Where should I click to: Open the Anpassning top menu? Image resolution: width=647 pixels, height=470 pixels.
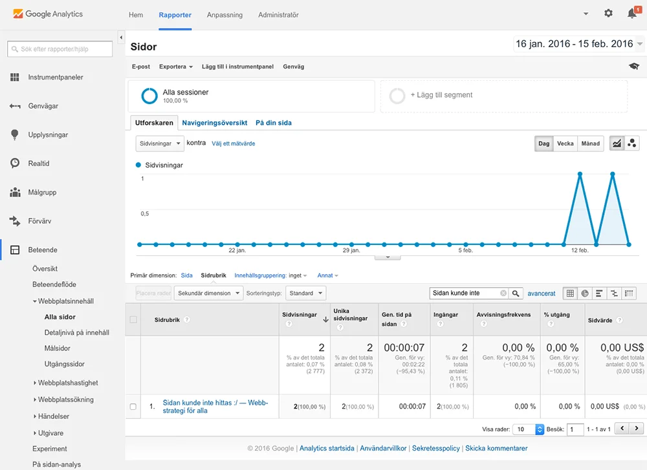pyautogui.click(x=225, y=15)
